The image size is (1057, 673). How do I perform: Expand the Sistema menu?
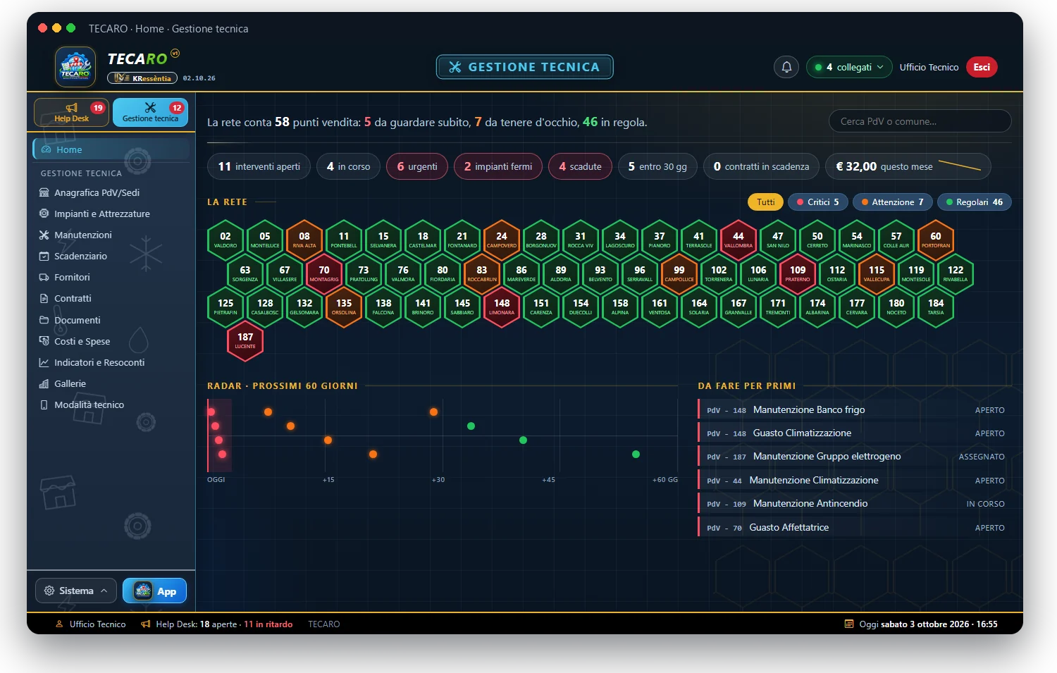[x=76, y=591]
